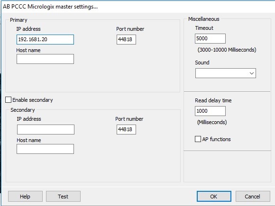The width and height of the screenshot is (275, 206).
Task: Click the 'Miscellaneous' group title
Action: pos(203,19)
